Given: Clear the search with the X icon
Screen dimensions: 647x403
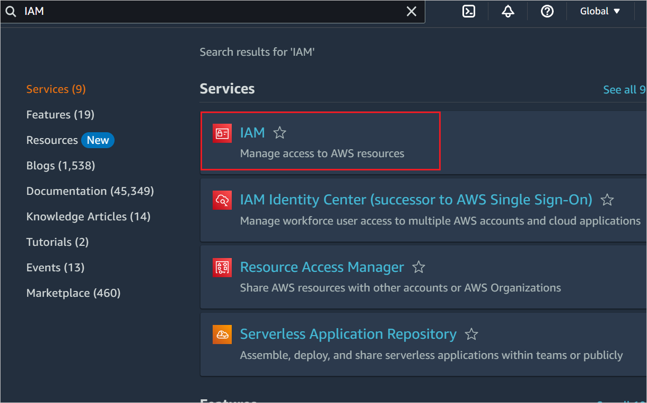Looking at the screenshot, I should coord(412,11).
